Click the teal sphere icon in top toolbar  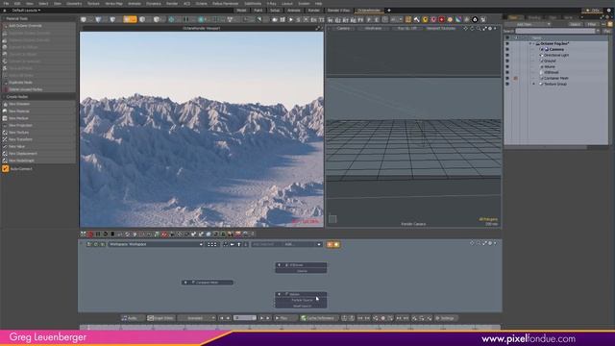point(201,19)
